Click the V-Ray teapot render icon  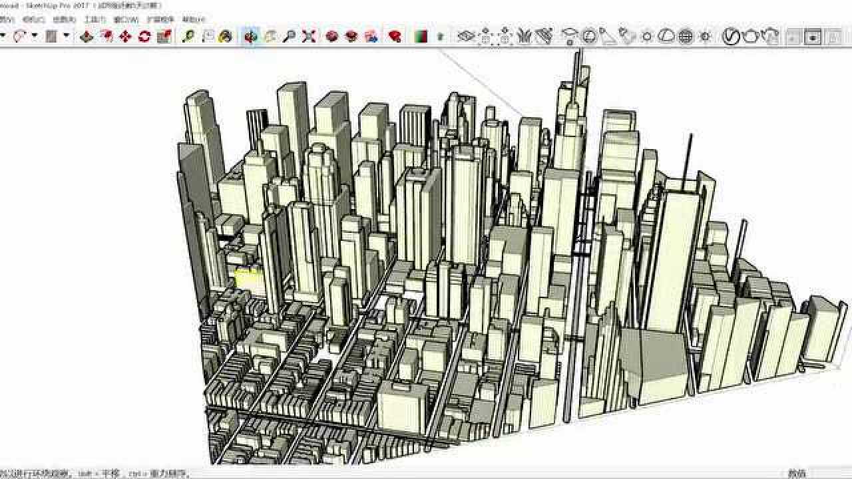click(751, 37)
